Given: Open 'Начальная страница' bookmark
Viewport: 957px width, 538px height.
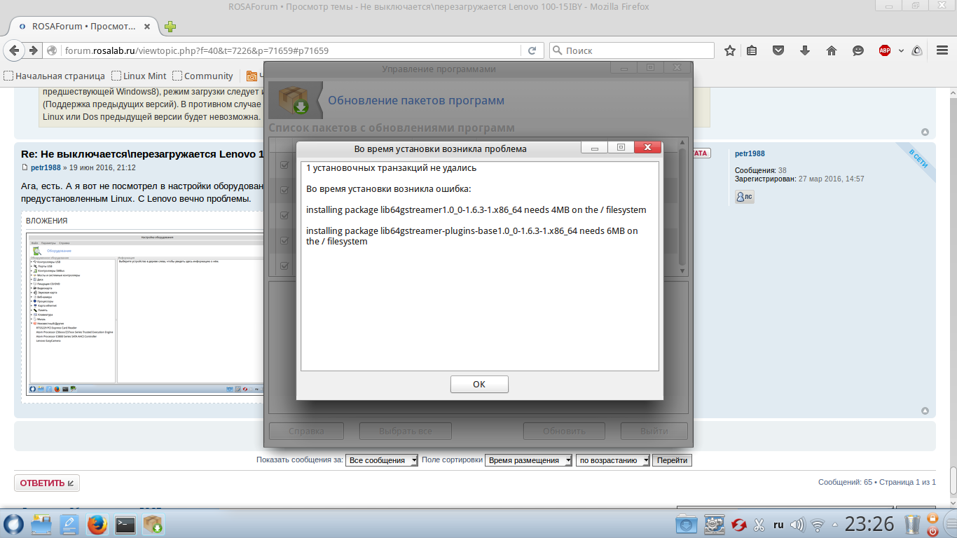Looking at the screenshot, I should click(54, 76).
